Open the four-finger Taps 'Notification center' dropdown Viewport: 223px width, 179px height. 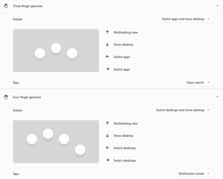coord(194,174)
